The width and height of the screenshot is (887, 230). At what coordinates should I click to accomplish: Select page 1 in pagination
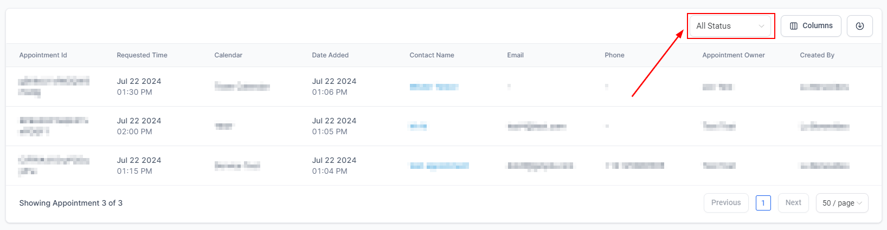(x=763, y=203)
